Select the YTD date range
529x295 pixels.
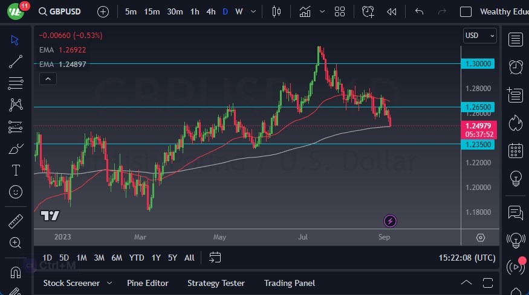tap(137, 258)
